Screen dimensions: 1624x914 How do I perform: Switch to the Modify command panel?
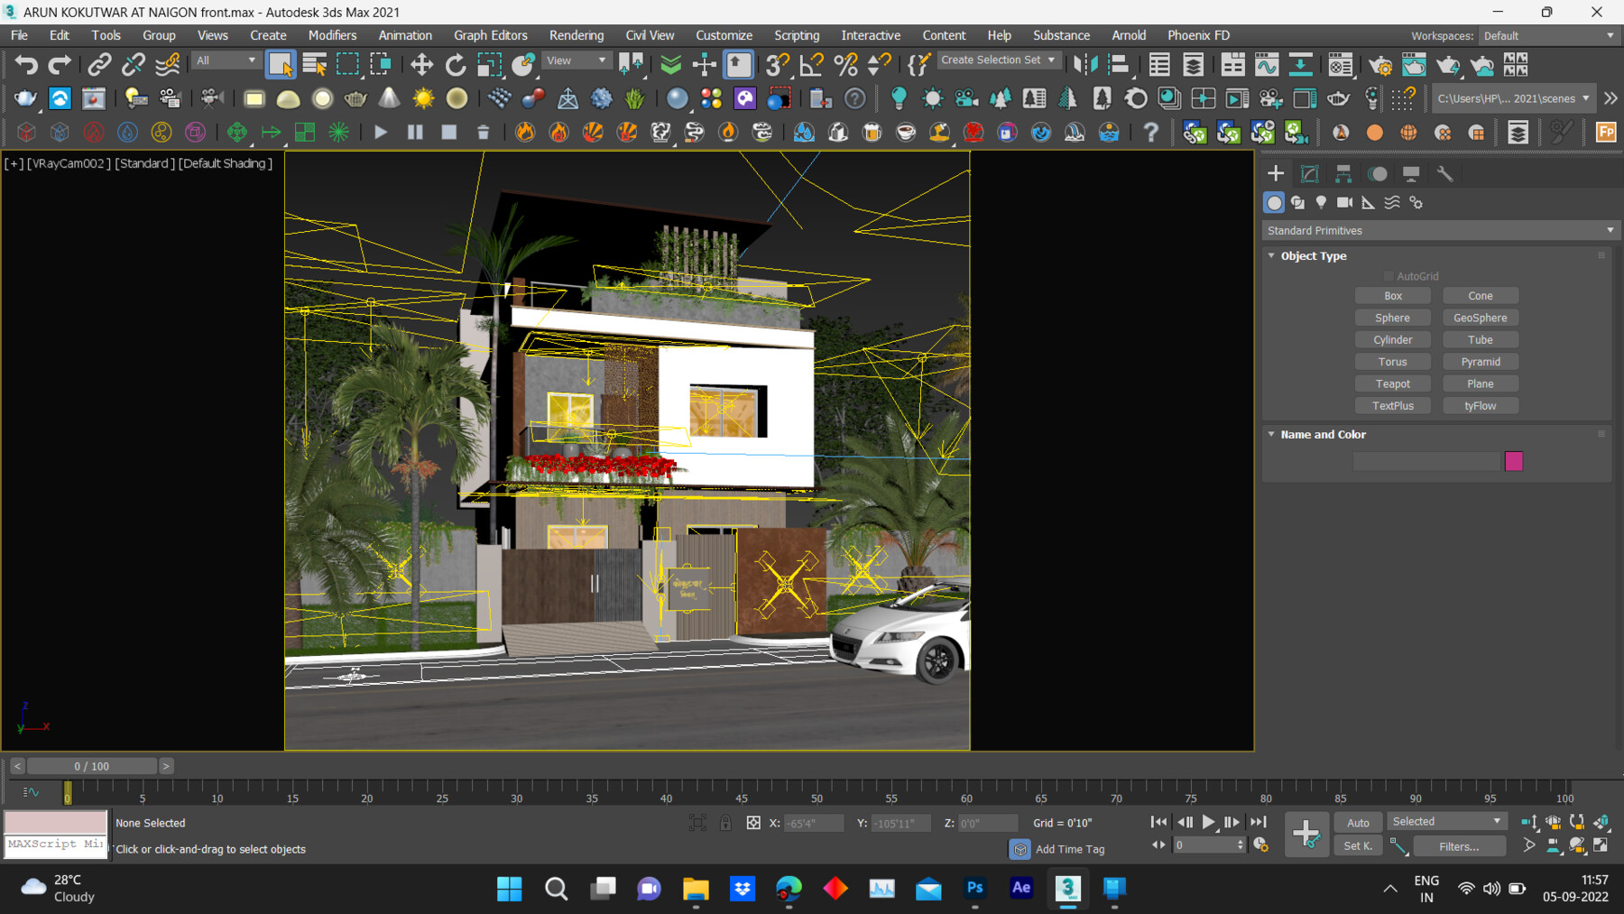point(1310,173)
